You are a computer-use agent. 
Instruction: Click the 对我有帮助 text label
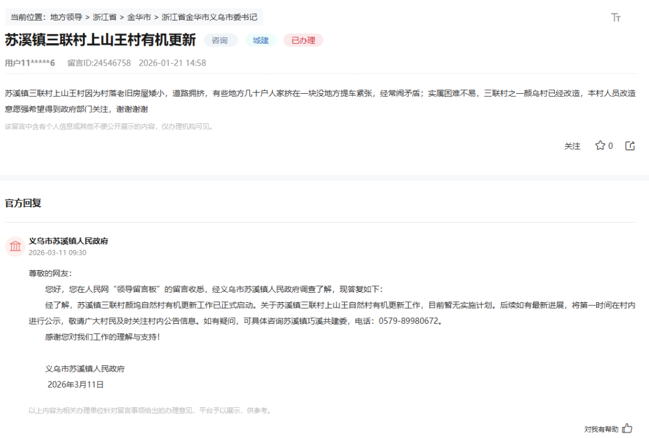coord(601,429)
